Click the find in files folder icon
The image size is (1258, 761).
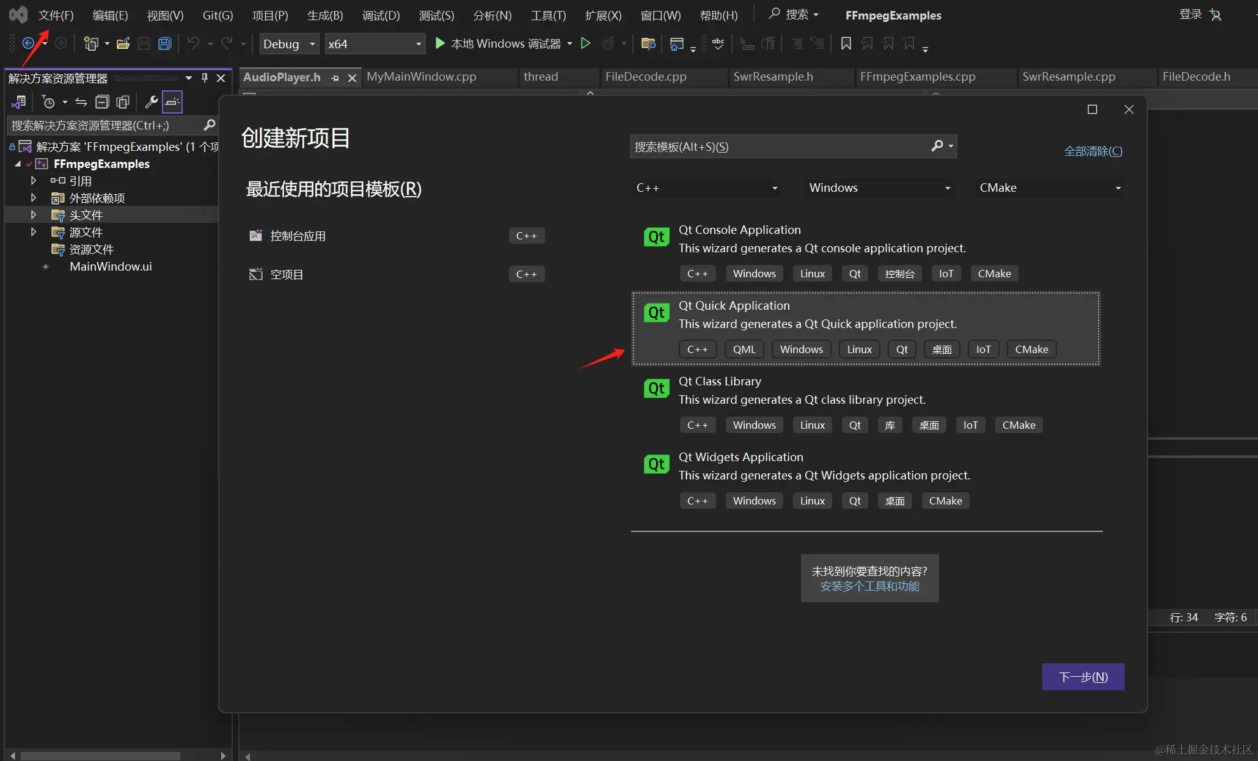(x=648, y=43)
